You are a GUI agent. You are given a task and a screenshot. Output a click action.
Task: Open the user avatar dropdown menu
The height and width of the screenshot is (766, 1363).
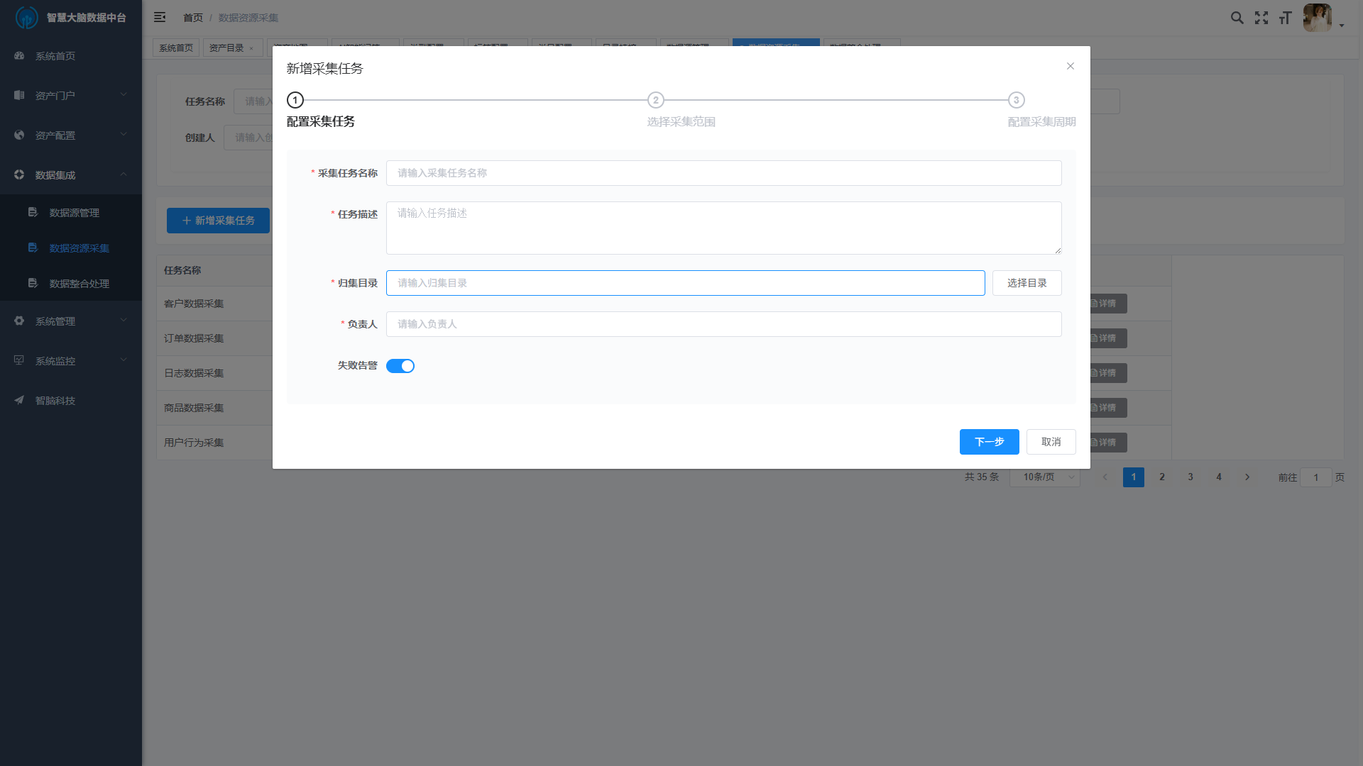1323,18
